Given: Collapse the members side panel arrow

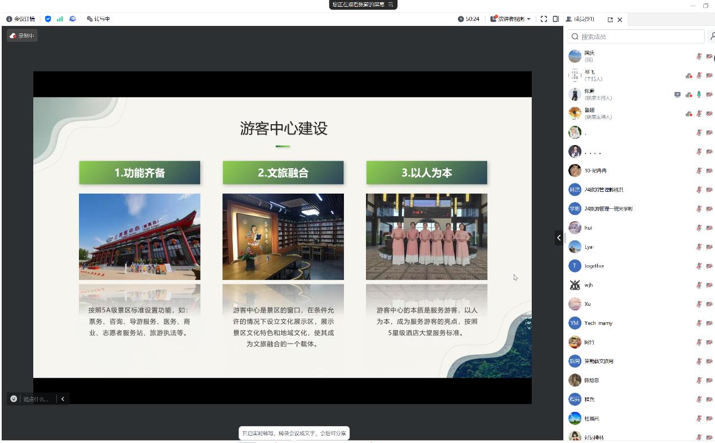Looking at the screenshot, I should 558,238.
